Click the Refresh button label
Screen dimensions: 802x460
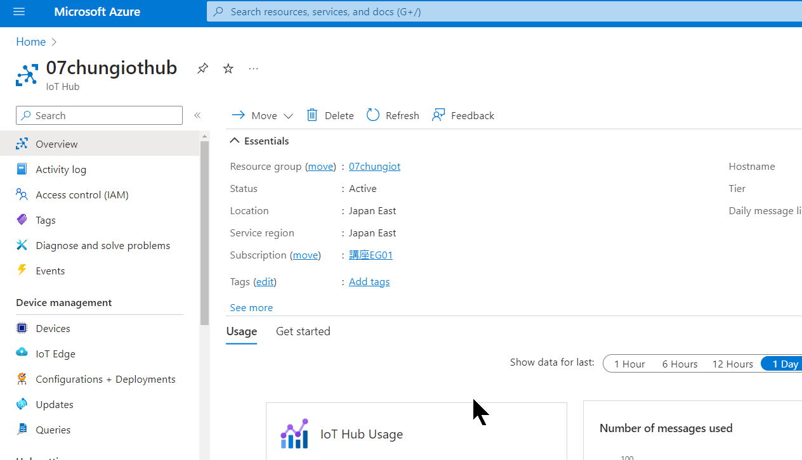[x=402, y=115]
